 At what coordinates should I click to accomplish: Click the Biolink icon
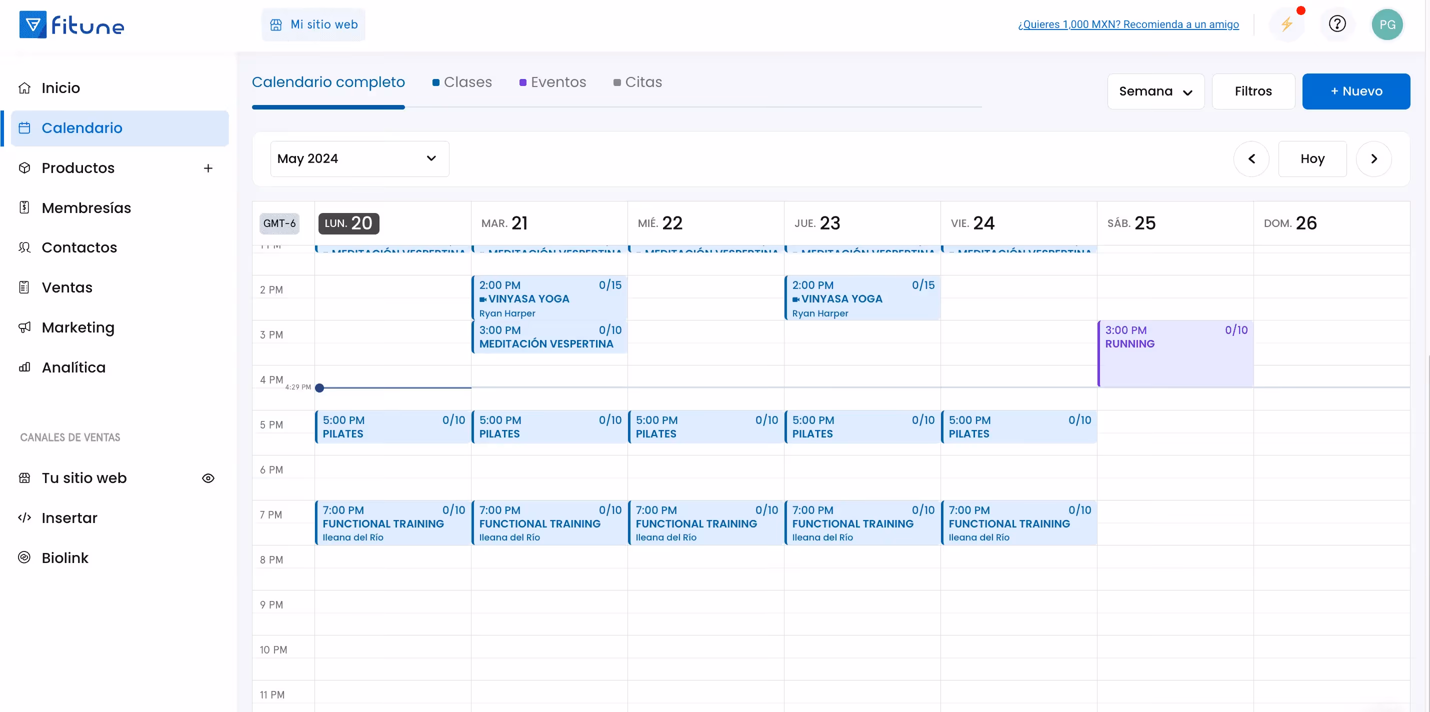(24, 557)
